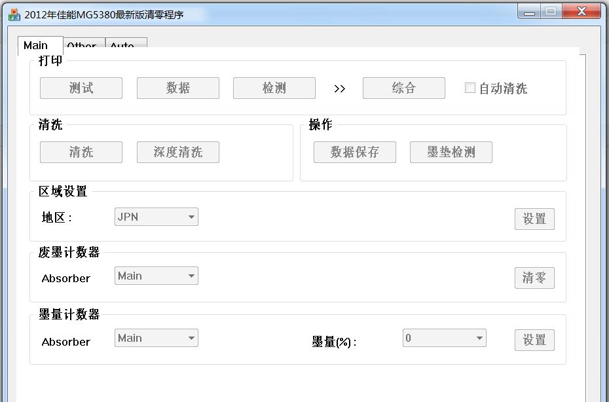The width and height of the screenshot is (609, 402).
Task: Click the 深度清洗 button
Action: coord(178,153)
